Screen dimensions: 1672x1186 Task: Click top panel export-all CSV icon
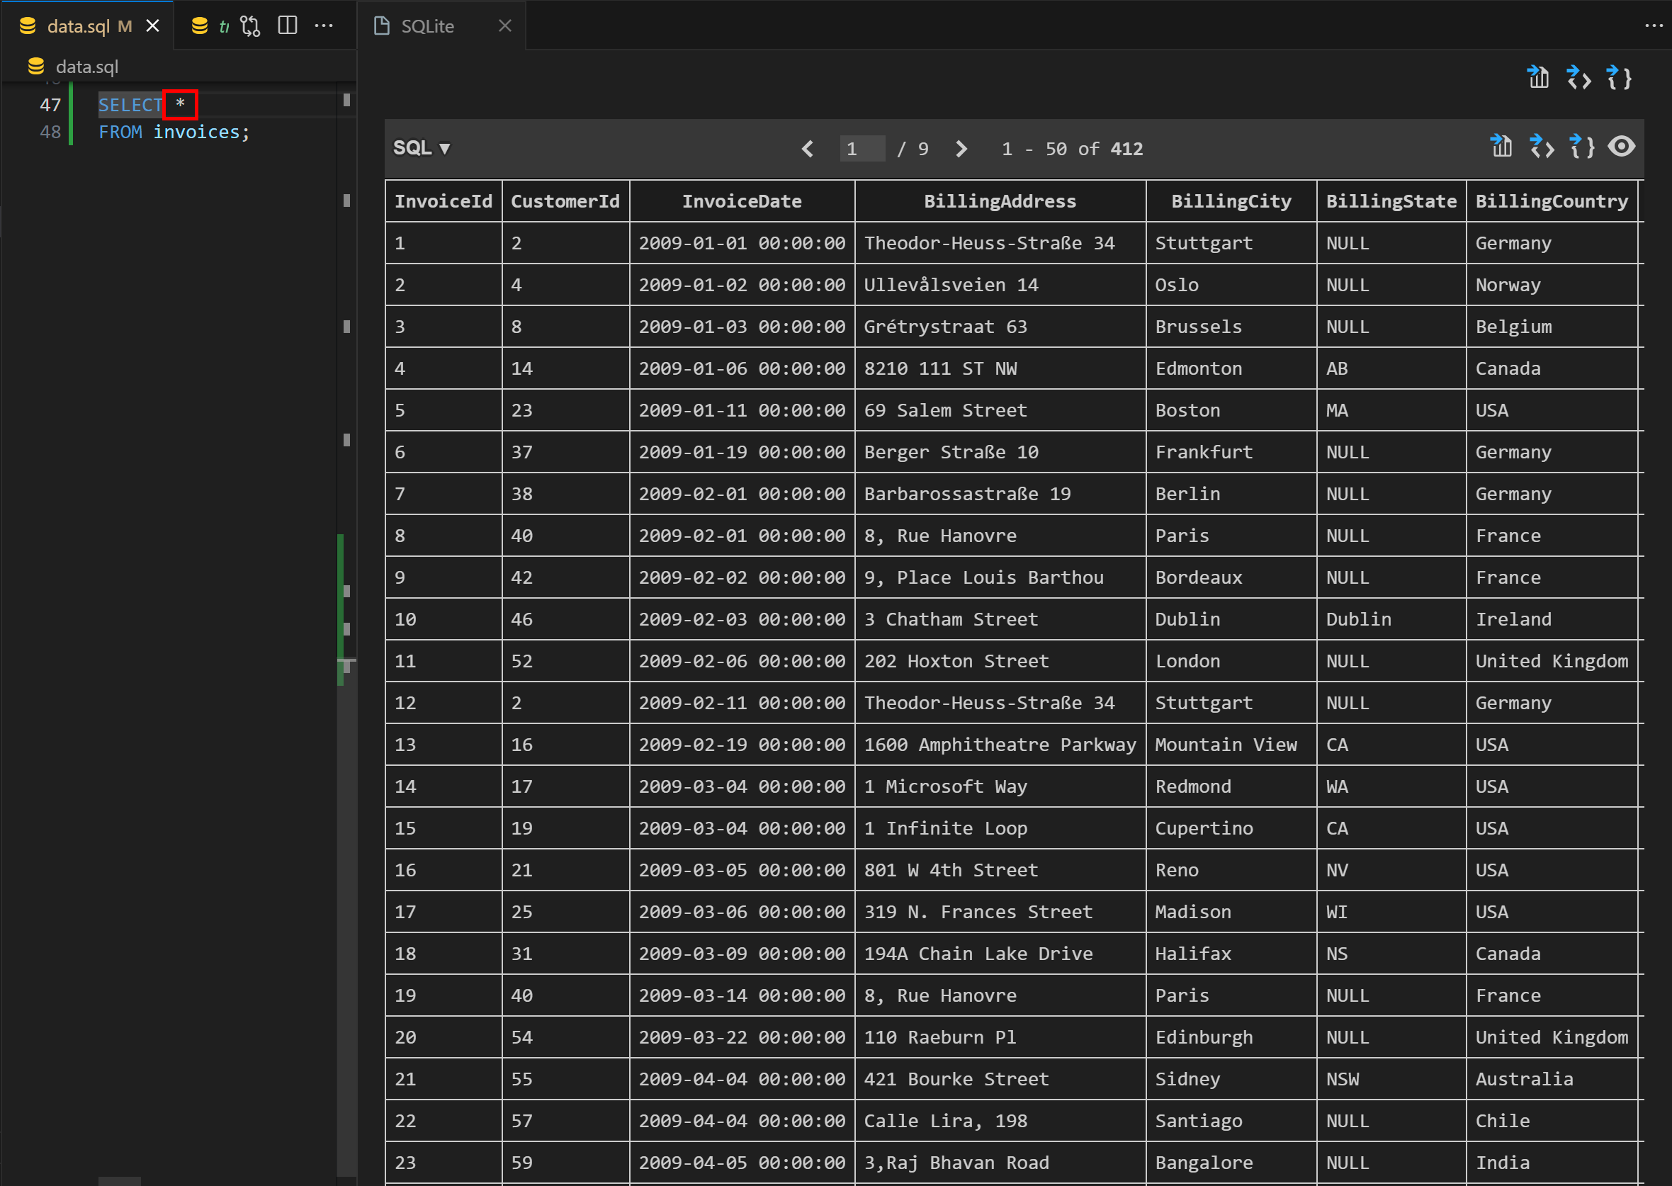coord(1537,77)
